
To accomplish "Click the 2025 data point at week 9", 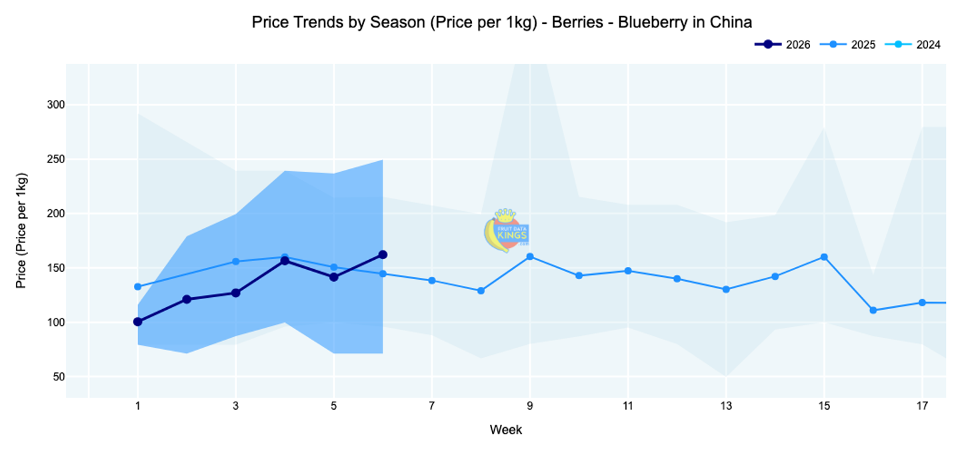I will [530, 256].
